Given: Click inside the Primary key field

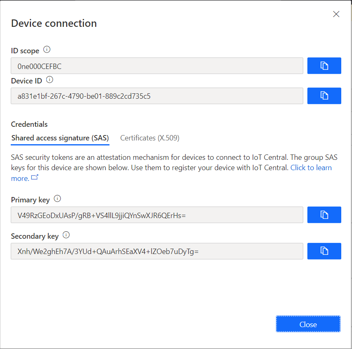Looking at the screenshot, I should click(x=157, y=215).
